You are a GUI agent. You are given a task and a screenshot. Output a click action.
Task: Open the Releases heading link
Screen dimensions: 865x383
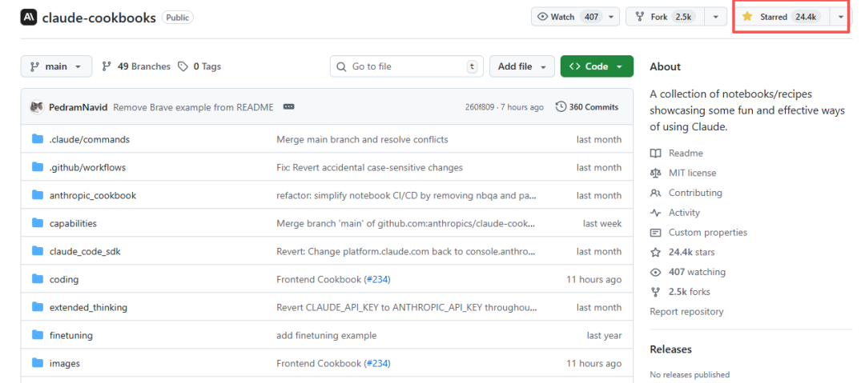(671, 349)
